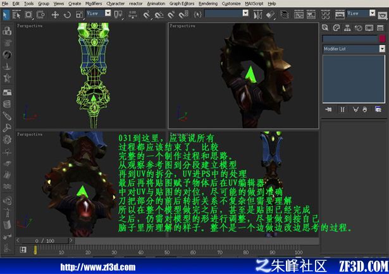This screenshot has width=389, height=274.
Task: Toggle Percent Snap
Action: click(171, 15)
